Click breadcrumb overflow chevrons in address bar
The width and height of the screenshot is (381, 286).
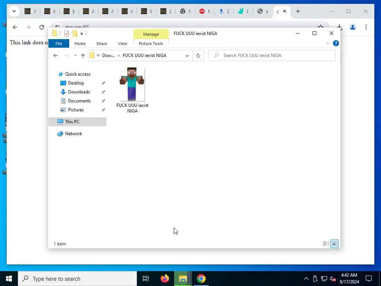(98, 55)
